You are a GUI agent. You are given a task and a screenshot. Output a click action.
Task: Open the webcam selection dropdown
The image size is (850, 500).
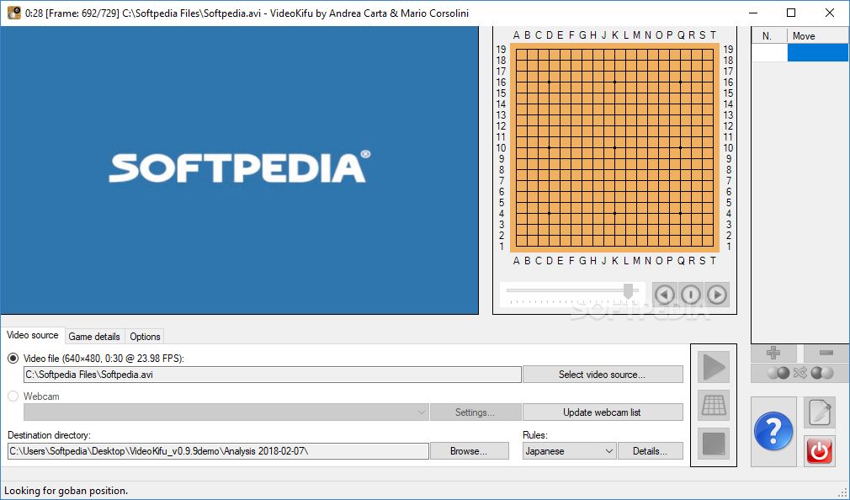tap(226, 412)
